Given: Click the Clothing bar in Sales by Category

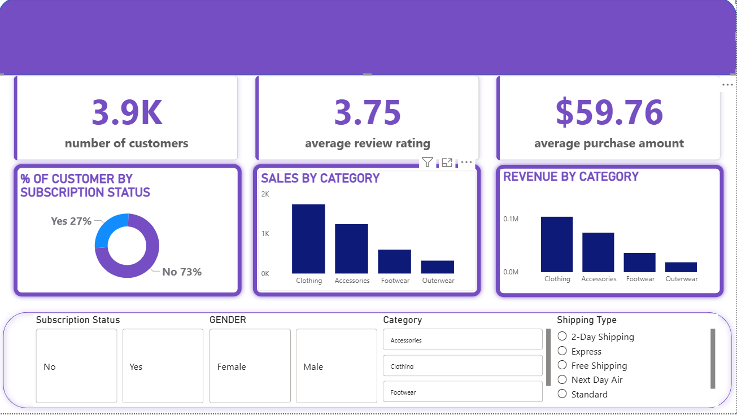Looking at the screenshot, I should (308, 239).
